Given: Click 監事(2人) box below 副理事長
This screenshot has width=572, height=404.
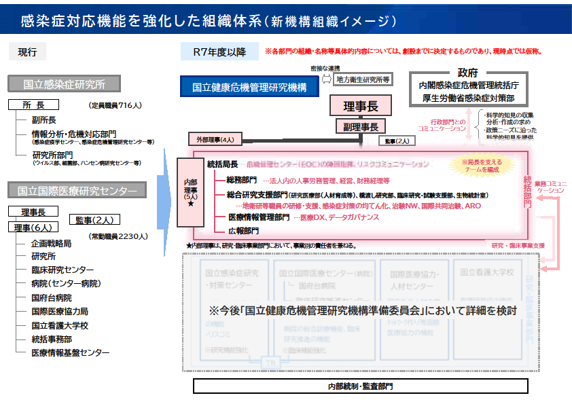Looking at the screenshot, I should [x=397, y=141].
